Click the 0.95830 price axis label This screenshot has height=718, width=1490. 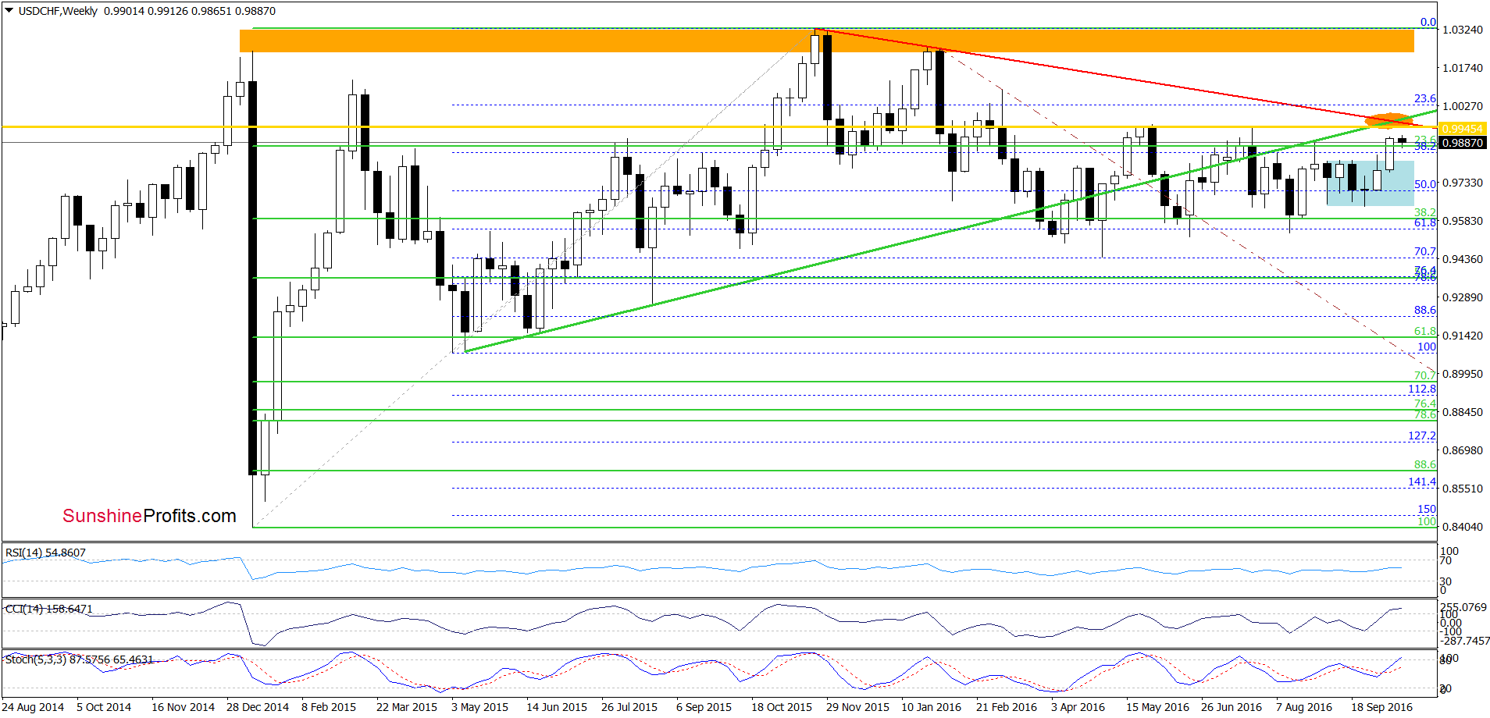click(1463, 221)
